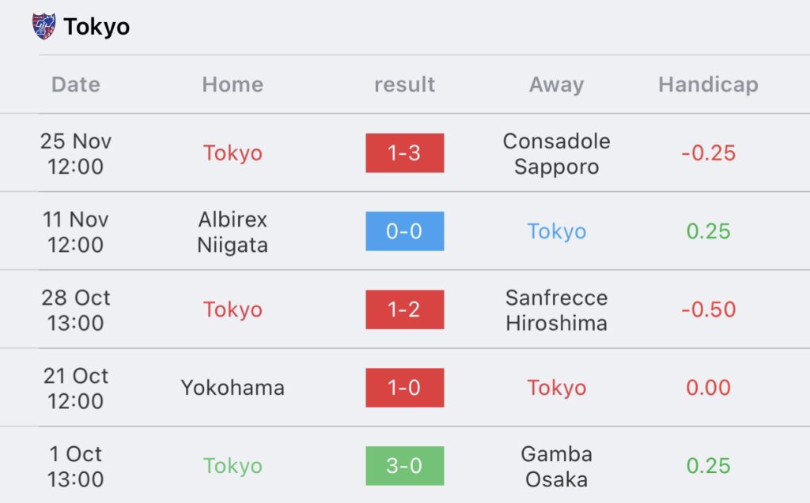Open the red 1-0 result badge

click(x=404, y=388)
